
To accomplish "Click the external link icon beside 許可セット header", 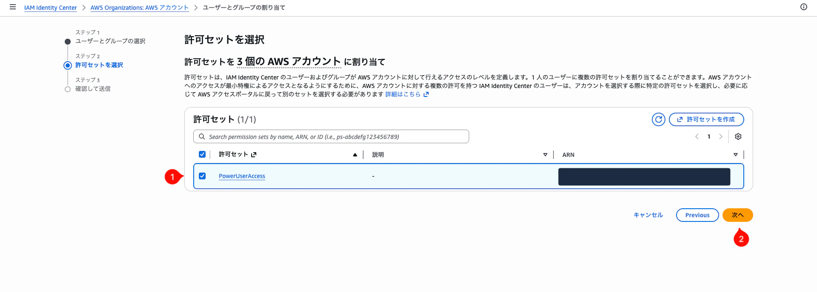I will [253, 154].
